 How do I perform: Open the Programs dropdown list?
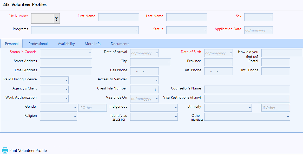tap(137, 30)
